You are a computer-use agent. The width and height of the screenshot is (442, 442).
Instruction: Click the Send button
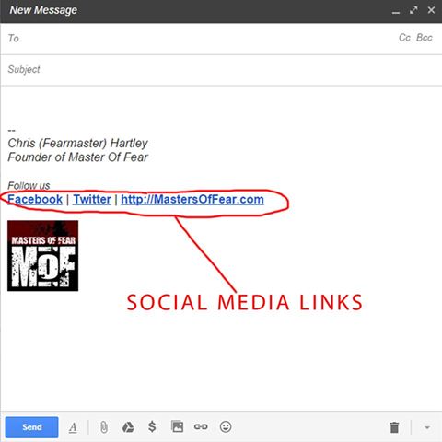pyautogui.click(x=31, y=427)
